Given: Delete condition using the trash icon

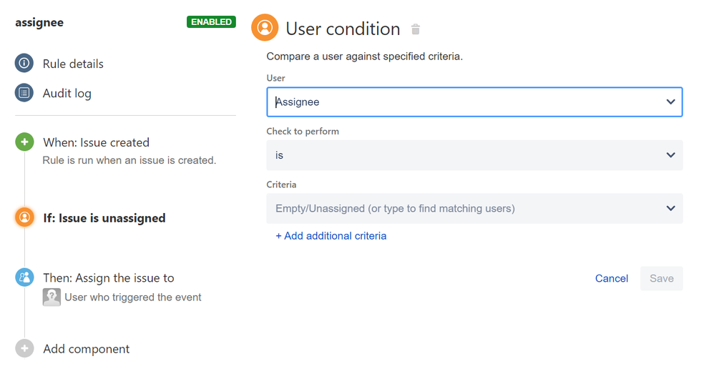Looking at the screenshot, I should [415, 29].
